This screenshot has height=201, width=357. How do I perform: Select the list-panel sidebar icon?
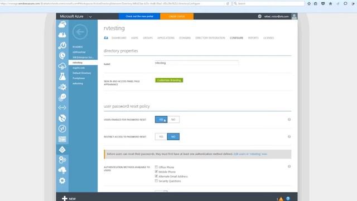(x=62, y=139)
